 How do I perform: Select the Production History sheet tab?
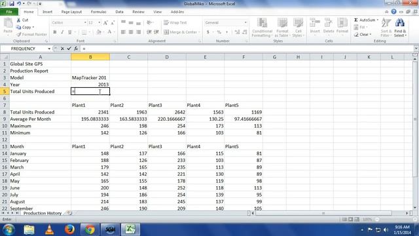pyautogui.click(x=43, y=213)
